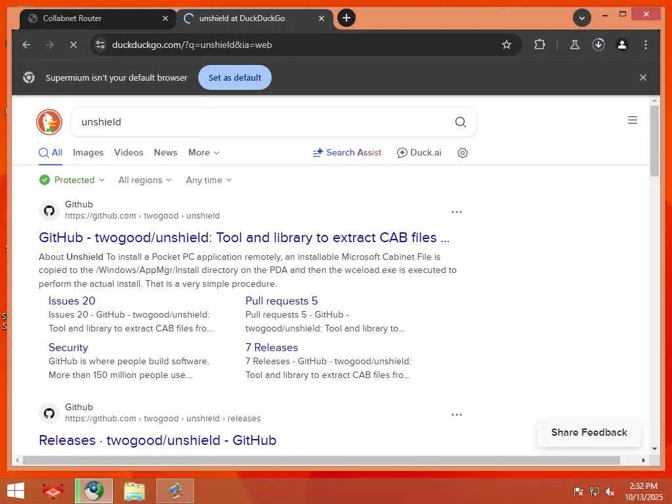Click the search magnifier icon
672x504 pixels.
pos(460,122)
